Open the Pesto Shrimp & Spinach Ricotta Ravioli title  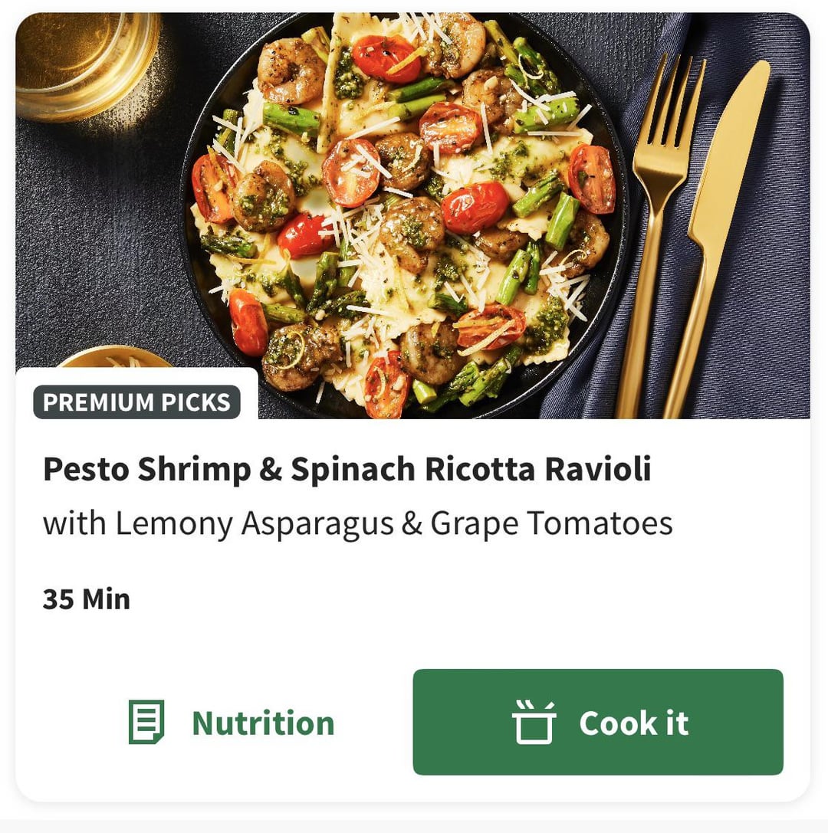[x=347, y=469]
